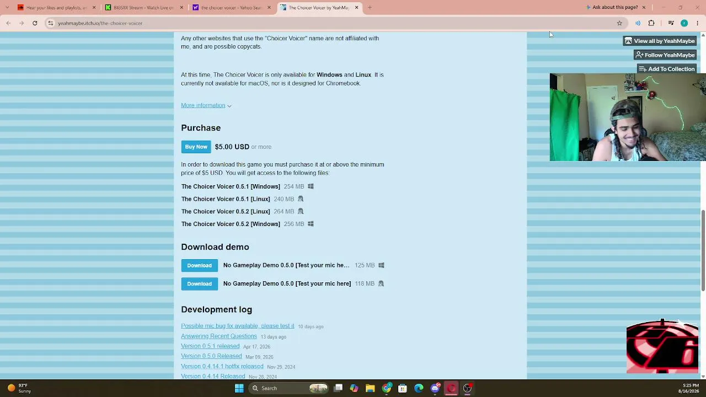Select The Choicer Voicer by YeahMaybe tab
The width and height of the screenshot is (706, 397).
[319, 8]
